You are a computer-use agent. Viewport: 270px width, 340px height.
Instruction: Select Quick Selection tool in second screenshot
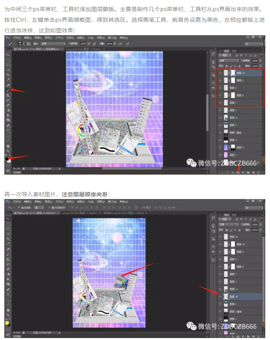(8, 234)
